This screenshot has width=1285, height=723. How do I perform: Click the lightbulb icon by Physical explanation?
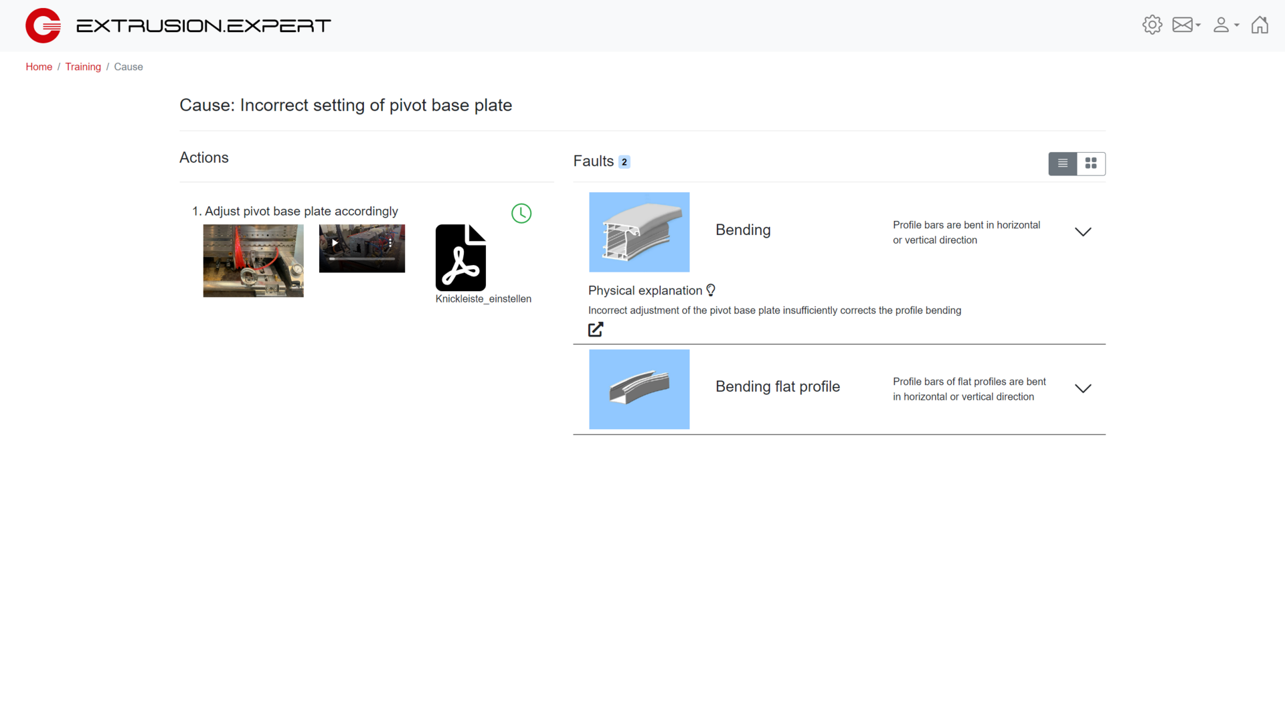click(x=711, y=290)
